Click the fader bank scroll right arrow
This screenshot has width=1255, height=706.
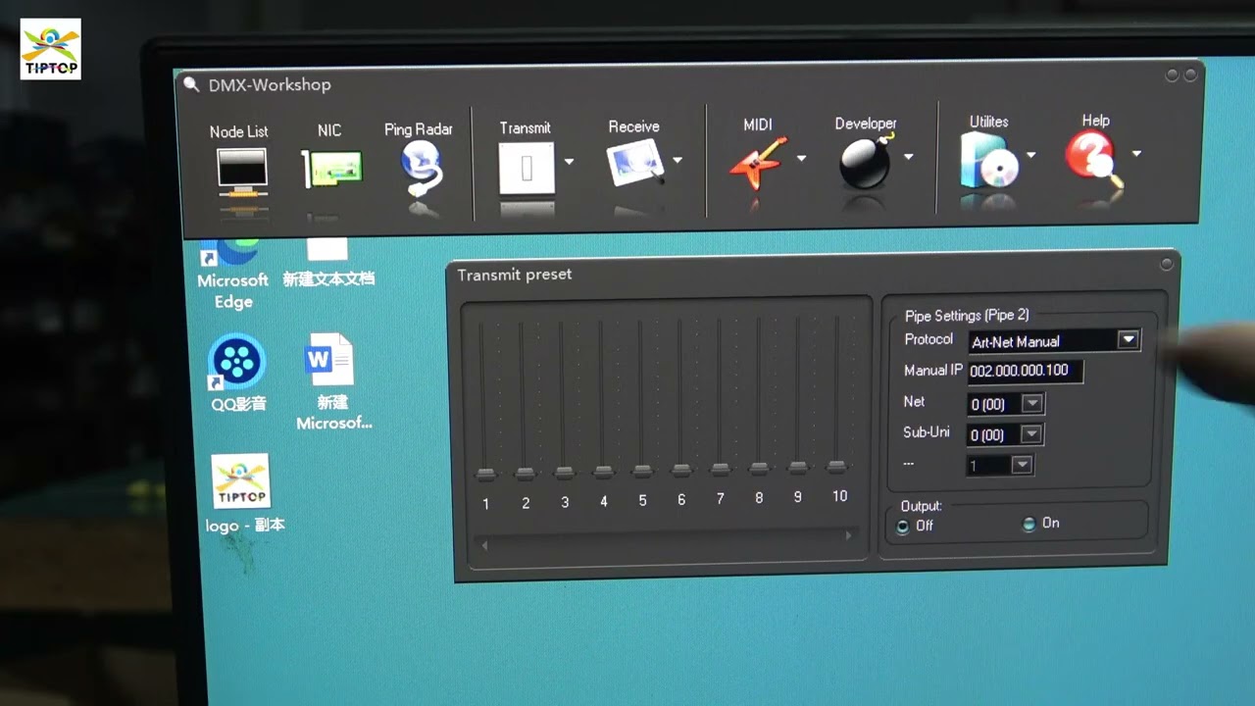[849, 535]
